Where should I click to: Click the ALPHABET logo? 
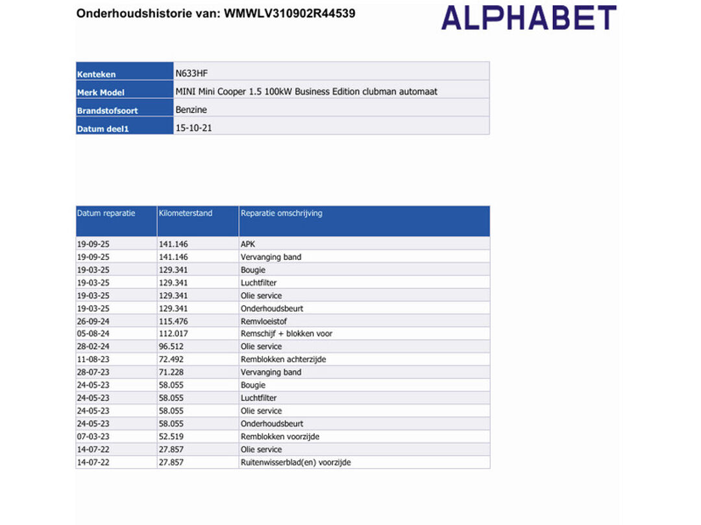point(528,18)
